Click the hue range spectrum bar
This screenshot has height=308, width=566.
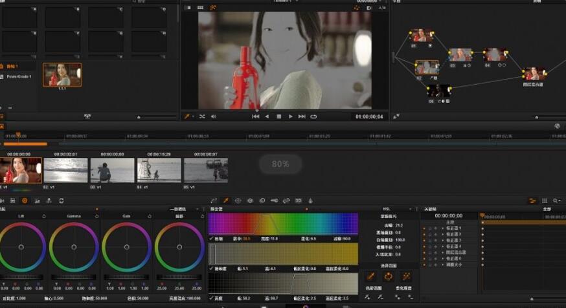[283, 224]
